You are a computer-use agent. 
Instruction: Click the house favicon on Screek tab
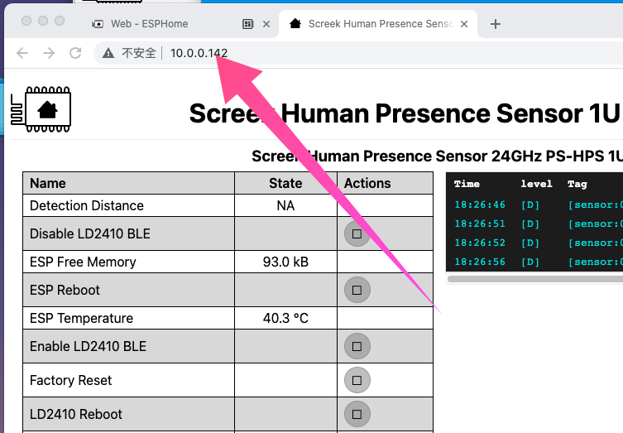[x=295, y=23]
